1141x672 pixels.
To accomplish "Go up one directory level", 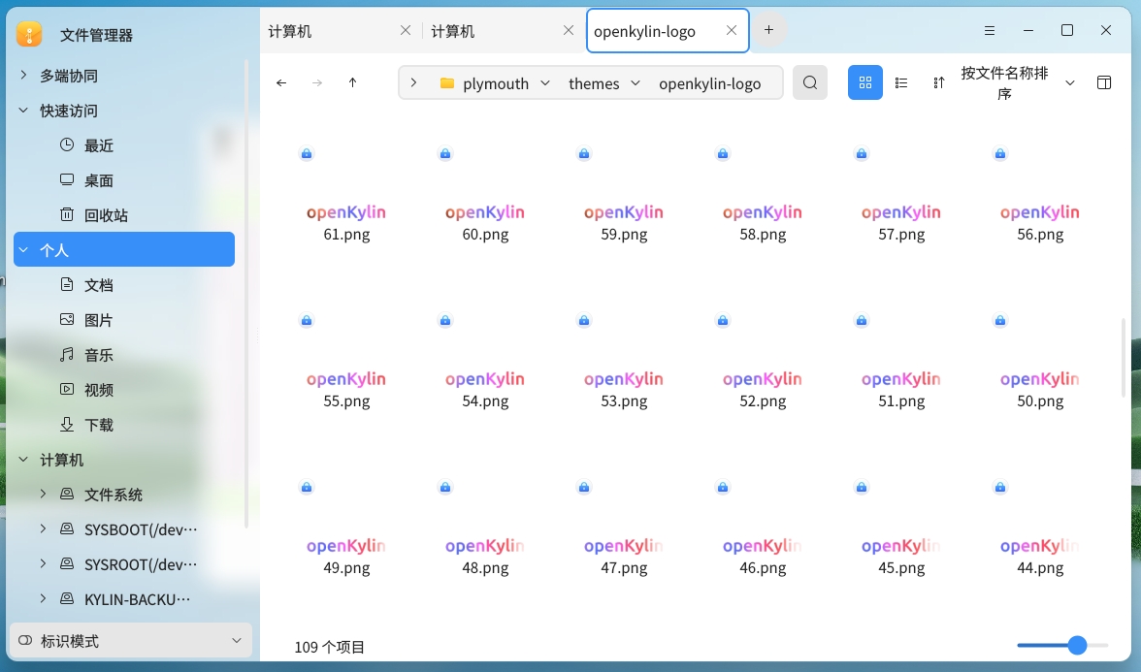I will click(353, 83).
